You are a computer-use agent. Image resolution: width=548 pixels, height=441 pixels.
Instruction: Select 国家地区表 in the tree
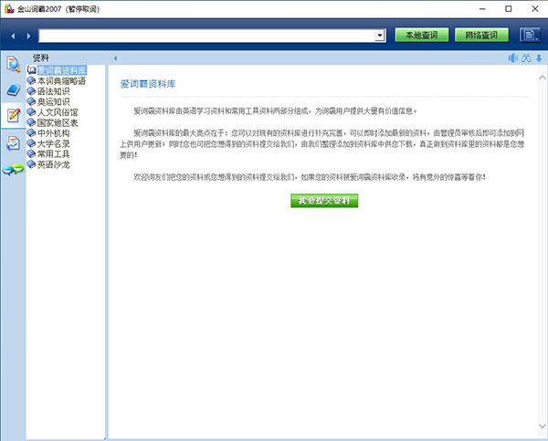pos(58,122)
